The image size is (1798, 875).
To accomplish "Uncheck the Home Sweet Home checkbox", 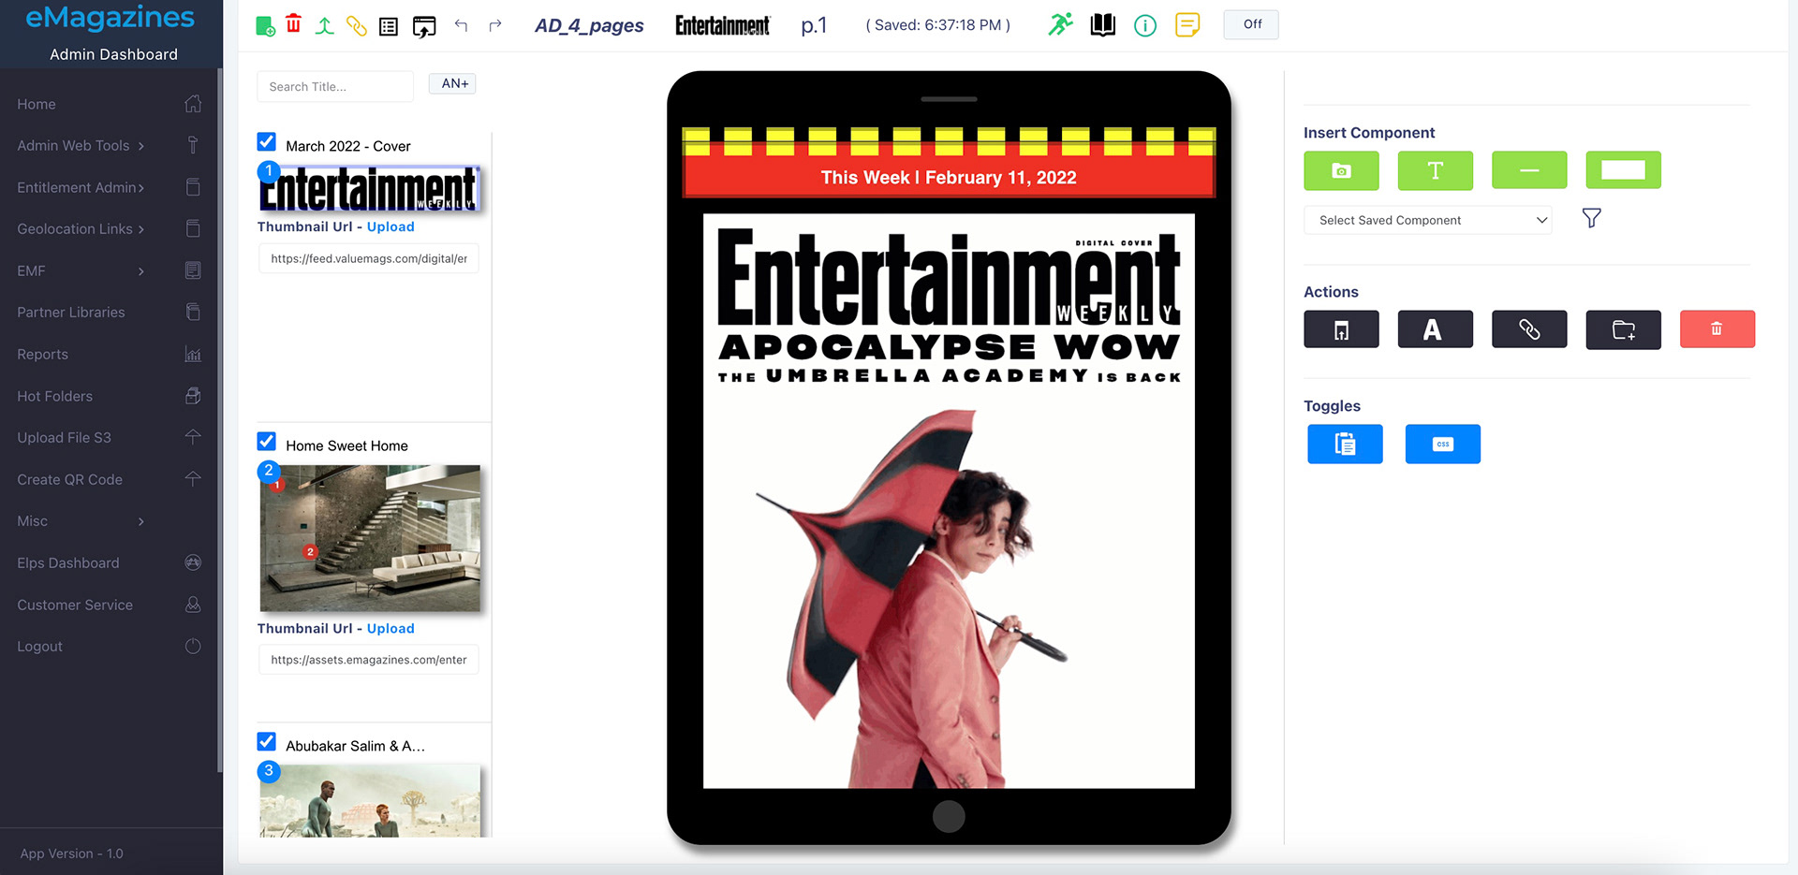I will (267, 442).
